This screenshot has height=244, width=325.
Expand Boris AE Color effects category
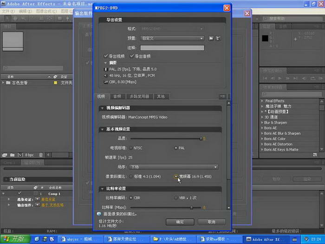(262, 139)
